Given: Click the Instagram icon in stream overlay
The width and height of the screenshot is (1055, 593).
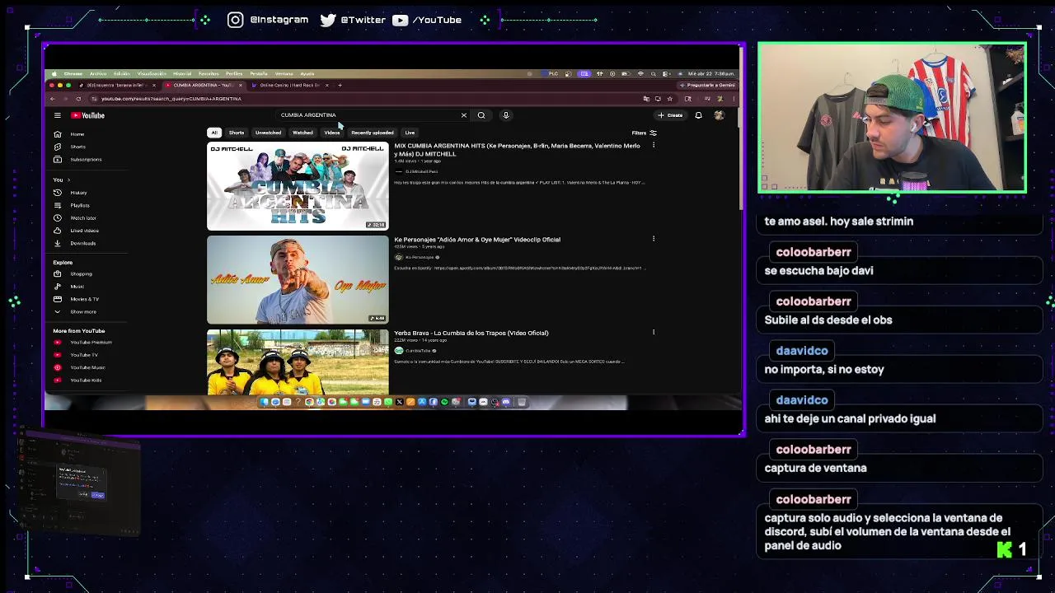Looking at the screenshot, I should pos(236,20).
